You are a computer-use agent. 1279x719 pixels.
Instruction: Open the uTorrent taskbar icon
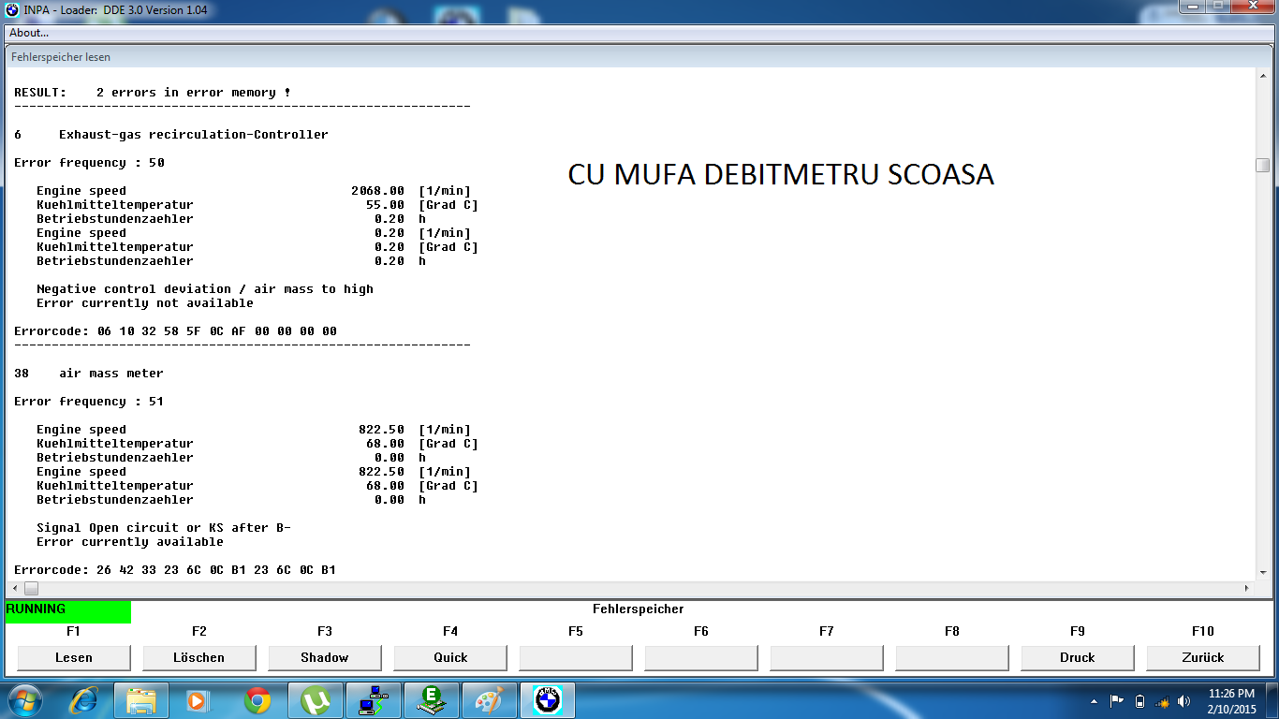(316, 700)
